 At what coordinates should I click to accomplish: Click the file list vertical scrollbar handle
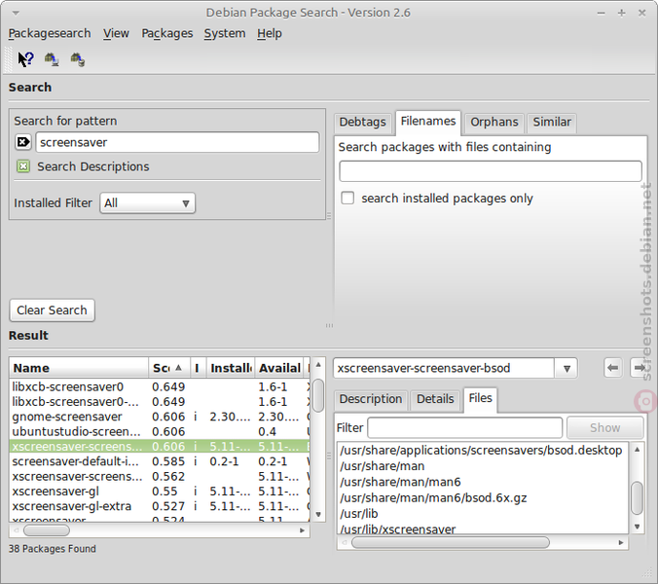pyautogui.click(x=637, y=498)
